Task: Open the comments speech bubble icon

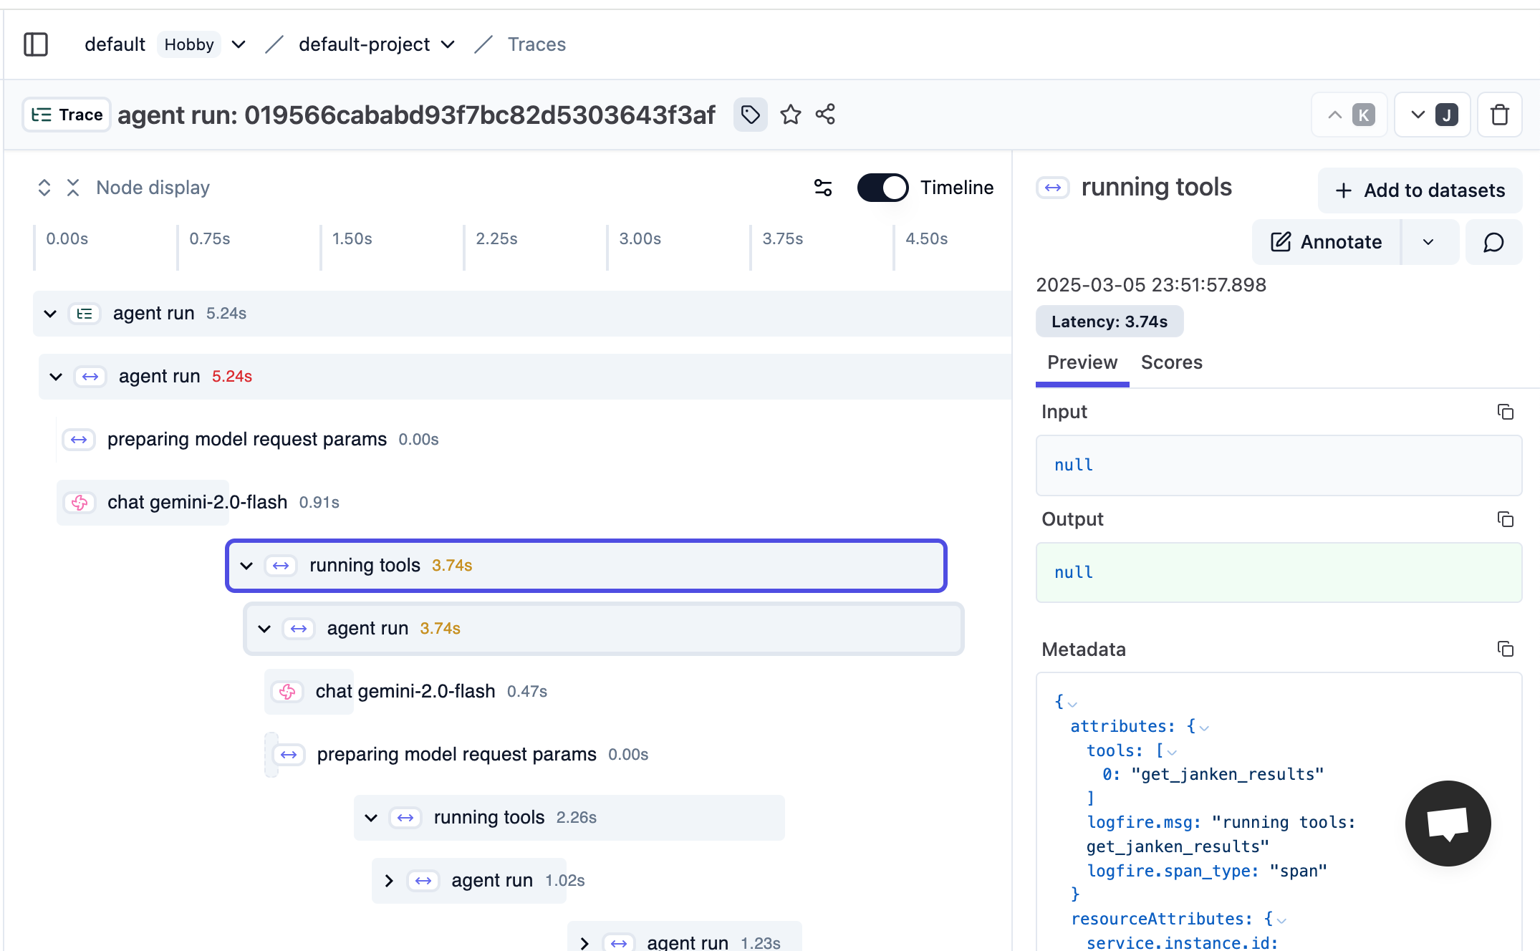Action: click(x=1493, y=242)
